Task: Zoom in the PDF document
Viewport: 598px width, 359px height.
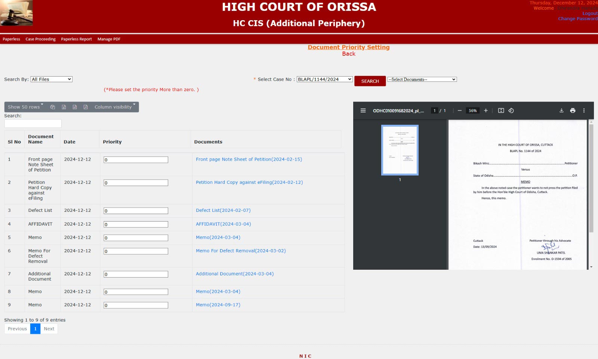Action: (x=486, y=111)
